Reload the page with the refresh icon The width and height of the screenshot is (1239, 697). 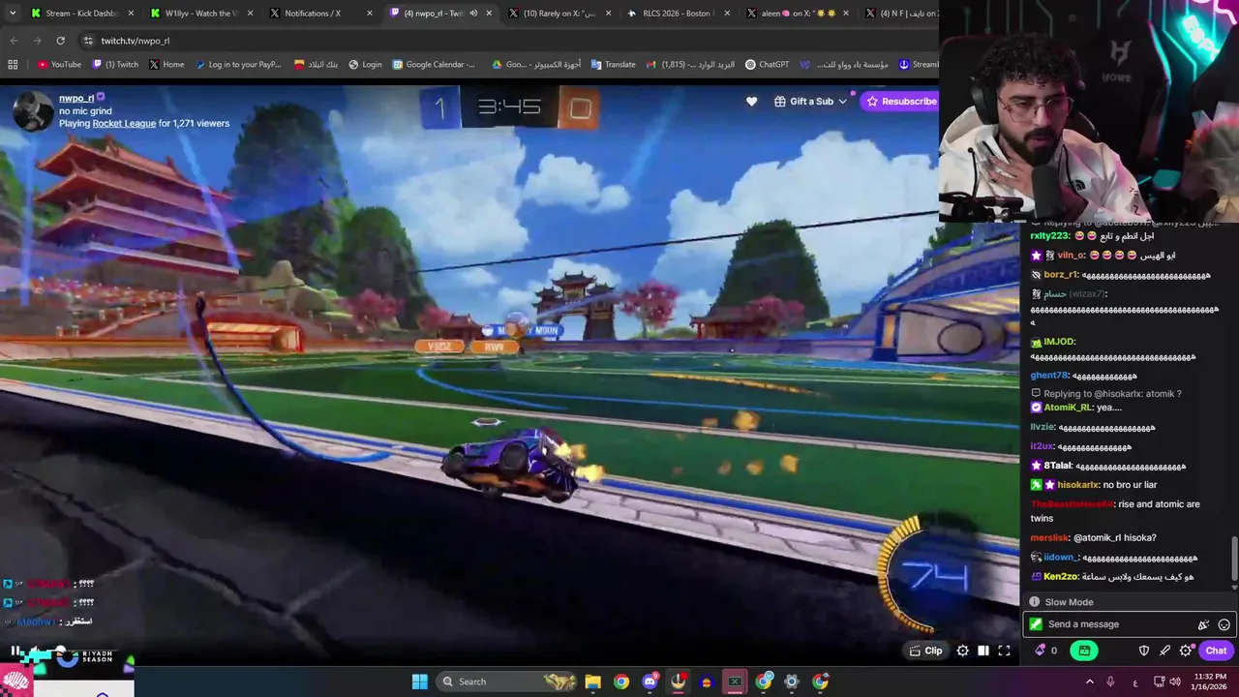[x=60, y=41]
